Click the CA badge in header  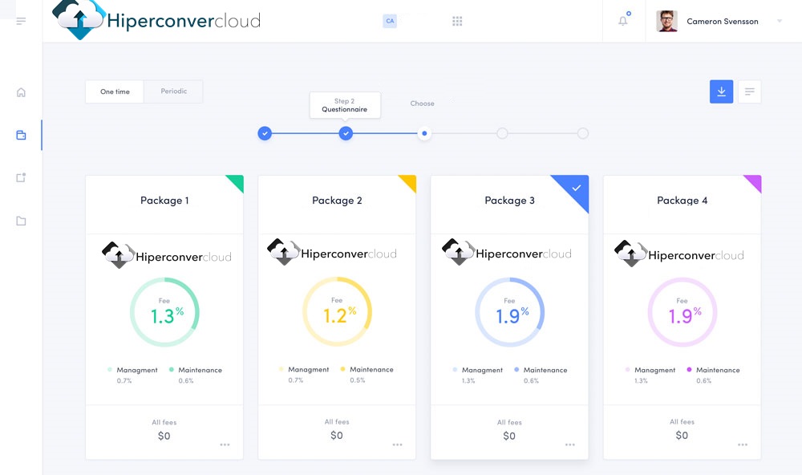(390, 22)
